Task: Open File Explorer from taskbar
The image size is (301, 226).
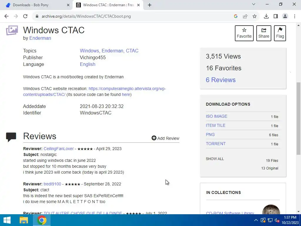Action: click(x=24, y=220)
